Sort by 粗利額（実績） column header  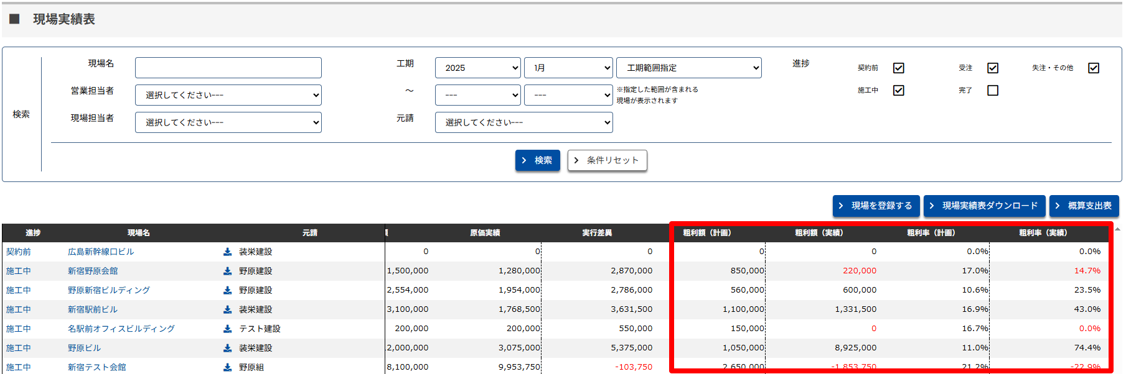819,233
